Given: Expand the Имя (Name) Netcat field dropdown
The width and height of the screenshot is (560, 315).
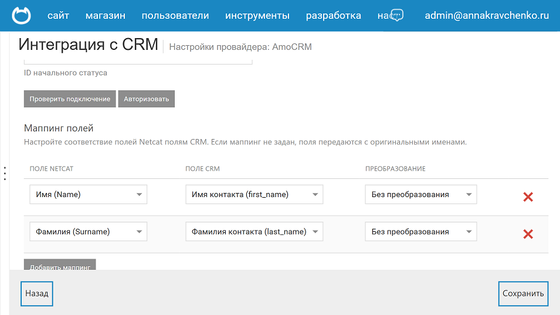Looking at the screenshot, I should [88, 195].
